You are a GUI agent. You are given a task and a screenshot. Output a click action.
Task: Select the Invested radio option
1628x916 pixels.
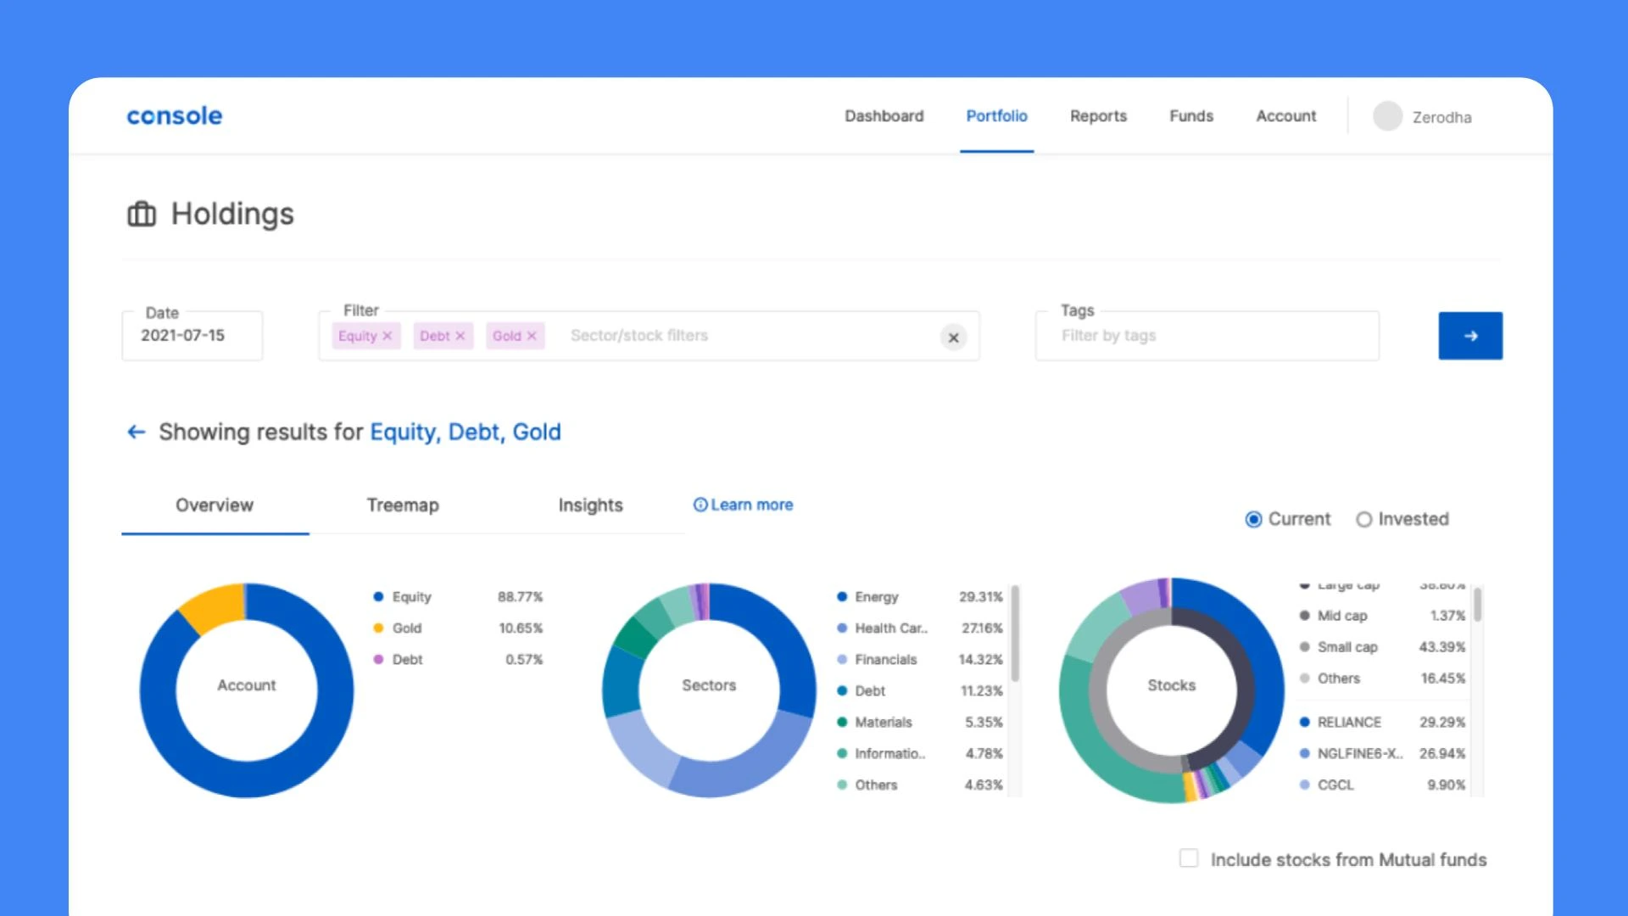1363,519
